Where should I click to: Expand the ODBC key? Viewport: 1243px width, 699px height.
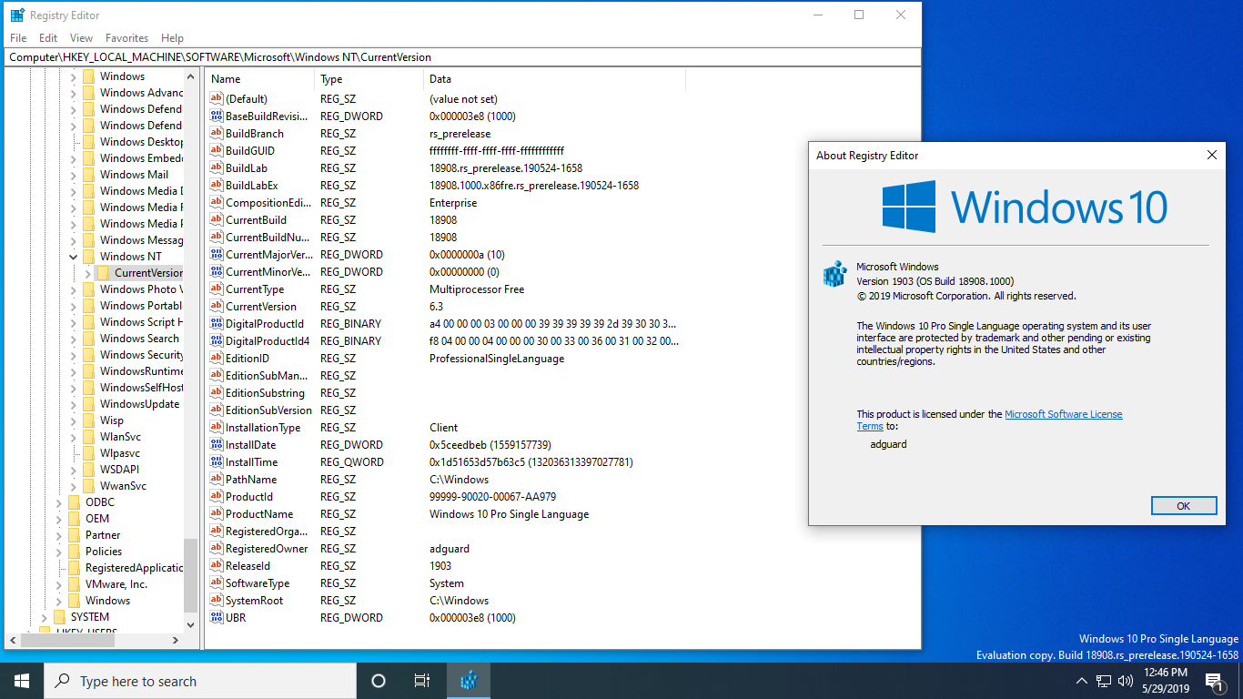point(59,502)
